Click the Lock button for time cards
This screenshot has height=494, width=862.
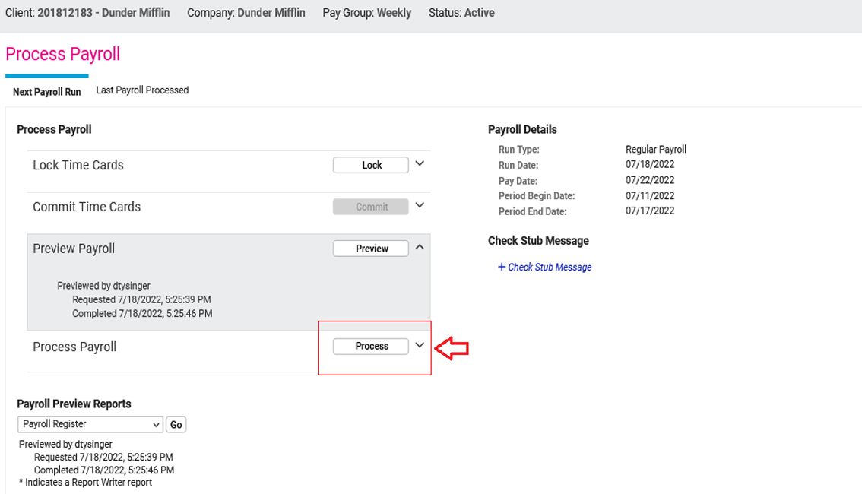tap(370, 165)
